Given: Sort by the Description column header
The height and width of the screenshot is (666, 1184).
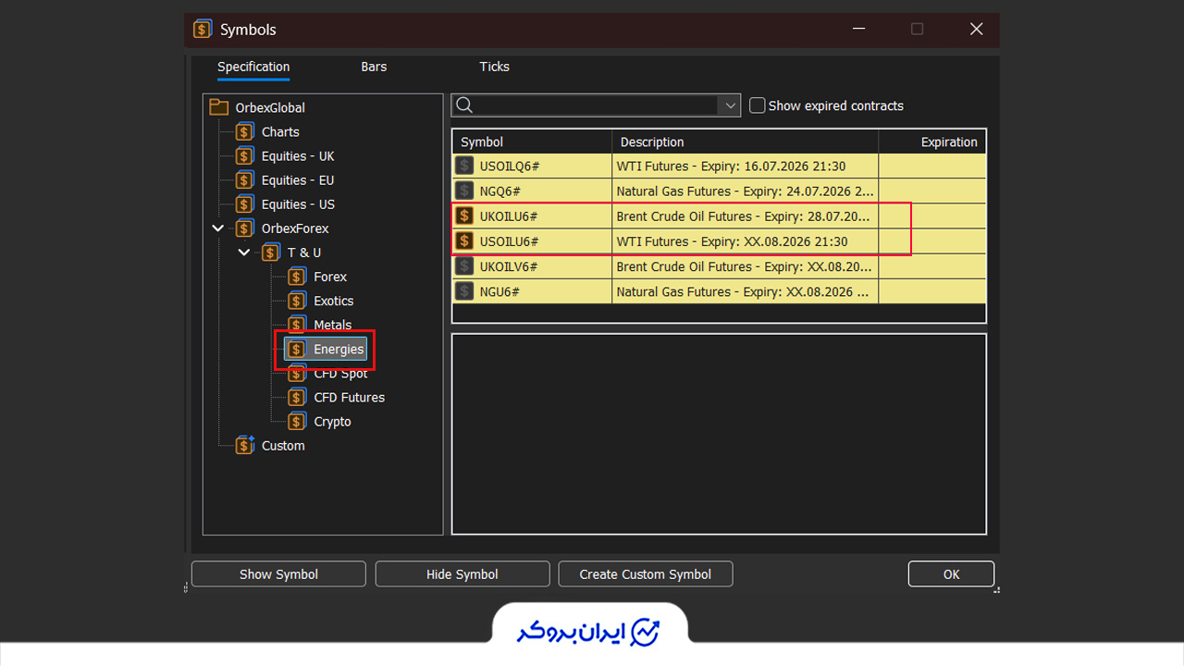Looking at the screenshot, I should [x=745, y=142].
